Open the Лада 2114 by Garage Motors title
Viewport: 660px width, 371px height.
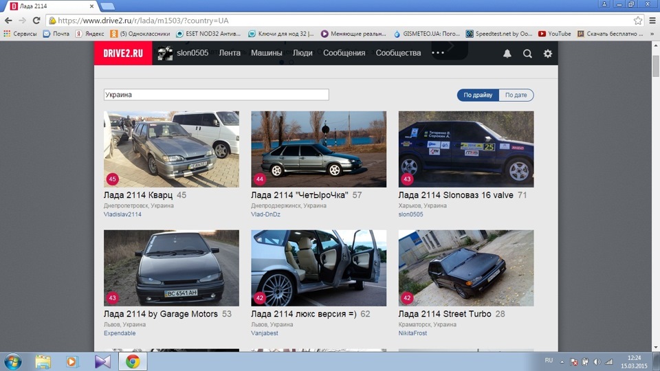[x=161, y=314]
